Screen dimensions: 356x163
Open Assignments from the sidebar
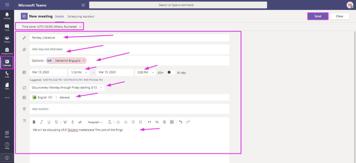point(7,51)
